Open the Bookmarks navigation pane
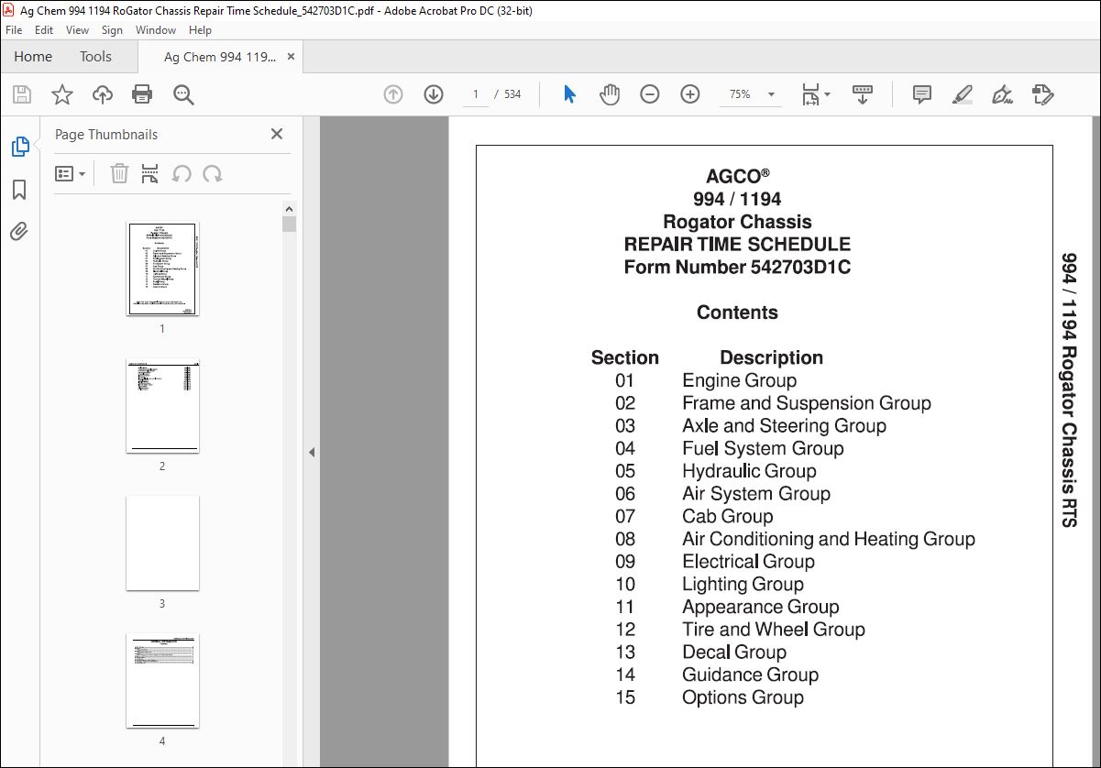This screenshot has height=768, width=1101. tap(19, 190)
